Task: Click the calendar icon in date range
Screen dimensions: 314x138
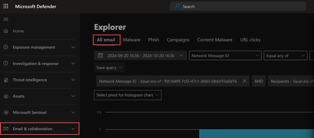Action: pyautogui.click(x=100, y=56)
